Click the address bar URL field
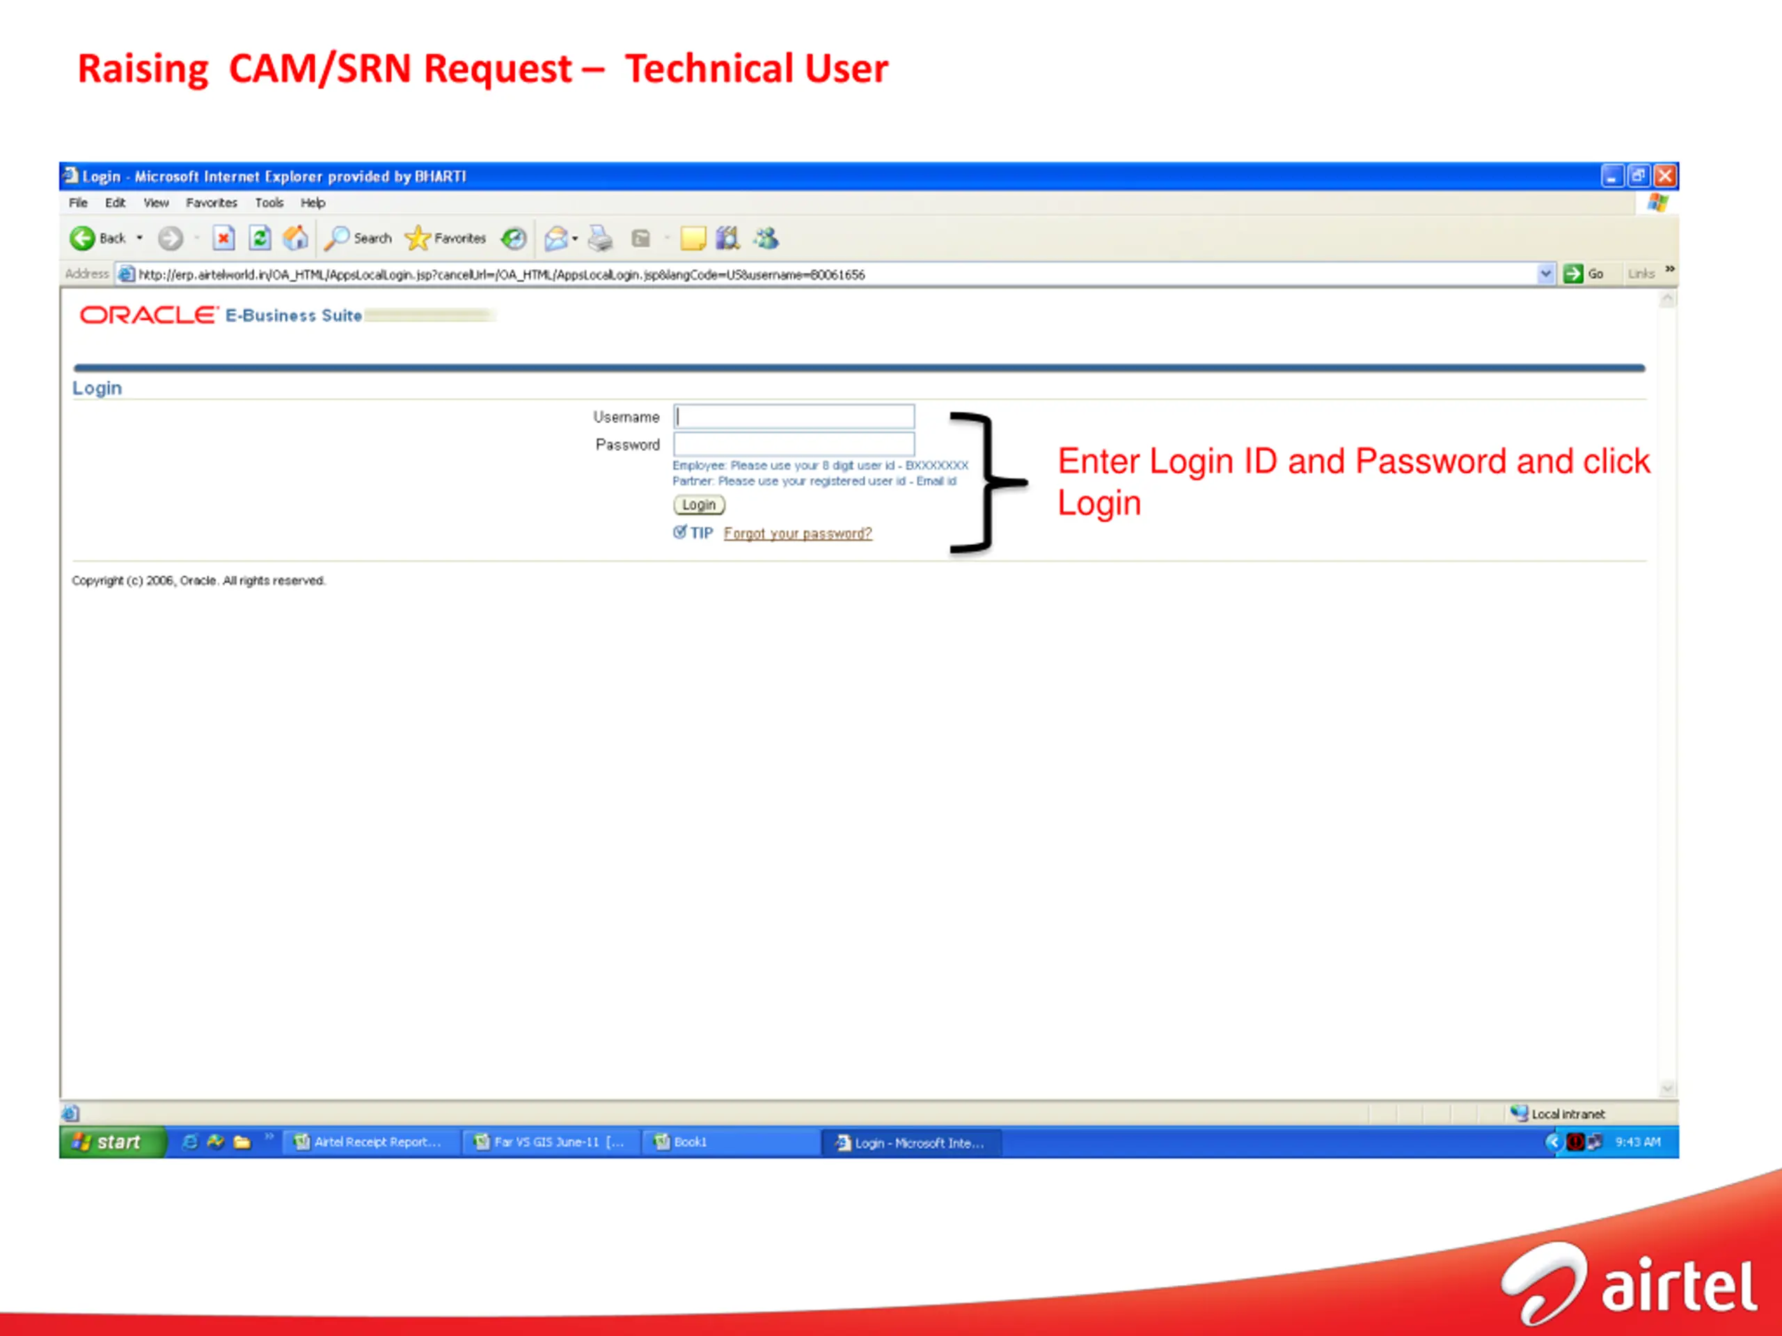Image resolution: width=1782 pixels, height=1336 pixels. tap(834, 273)
